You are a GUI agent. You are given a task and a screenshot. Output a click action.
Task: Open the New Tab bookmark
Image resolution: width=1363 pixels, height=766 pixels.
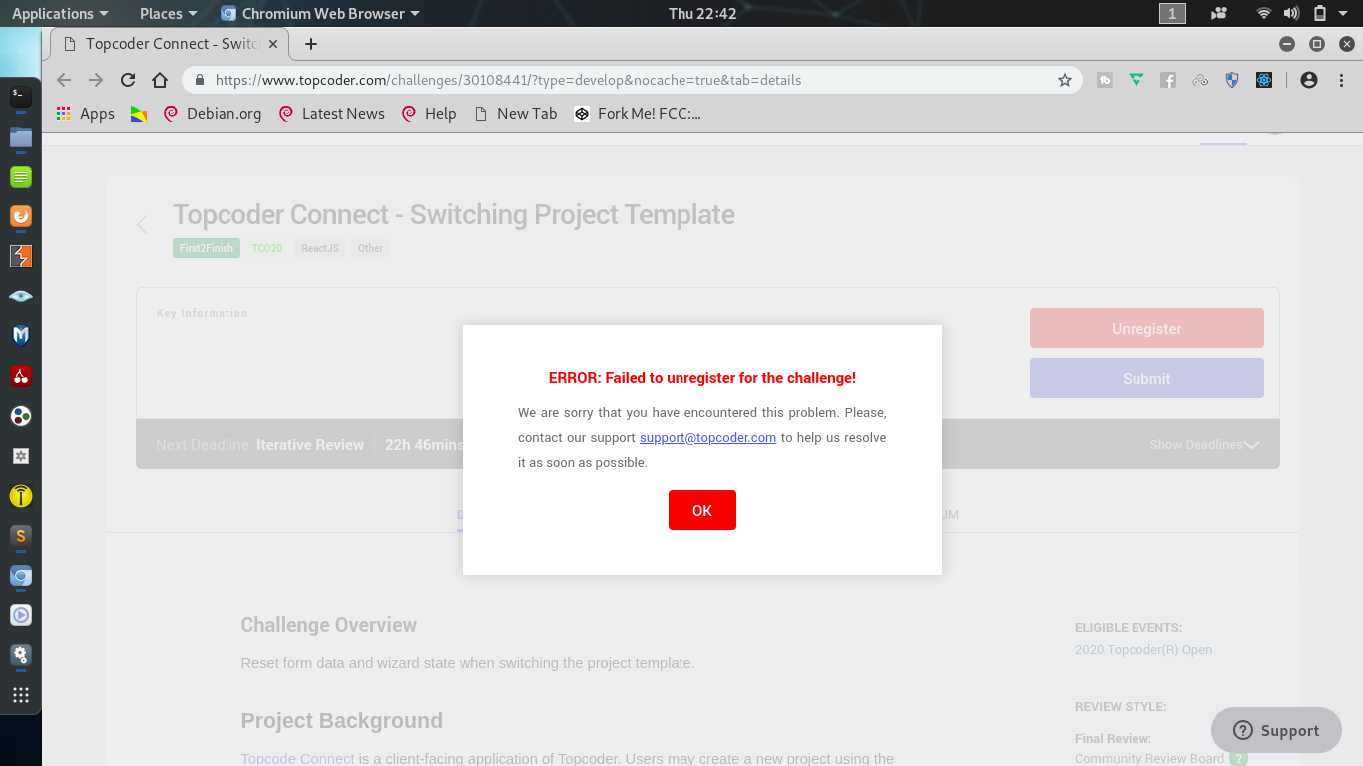click(x=515, y=114)
